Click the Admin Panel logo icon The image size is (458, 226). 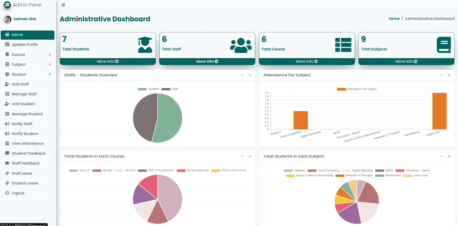(7, 5)
